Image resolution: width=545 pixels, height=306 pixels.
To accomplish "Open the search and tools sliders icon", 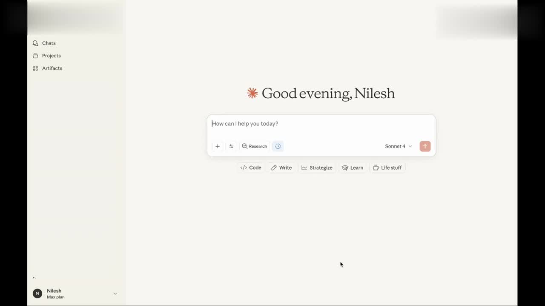I will click(x=231, y=146).
